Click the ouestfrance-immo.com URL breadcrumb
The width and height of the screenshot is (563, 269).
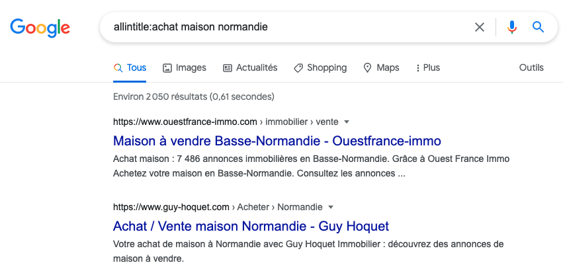pos(185,122)
